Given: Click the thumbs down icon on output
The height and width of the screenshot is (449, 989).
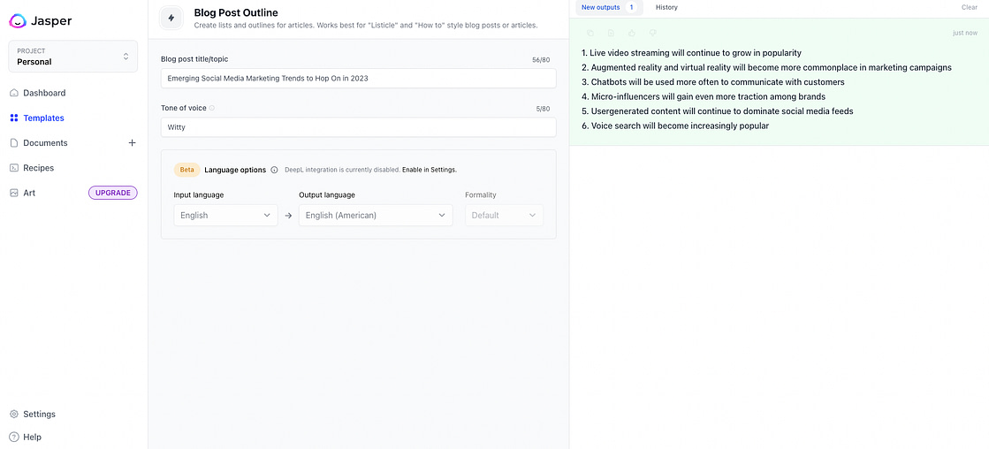Looking at the screenshot, I should point(653,33).
